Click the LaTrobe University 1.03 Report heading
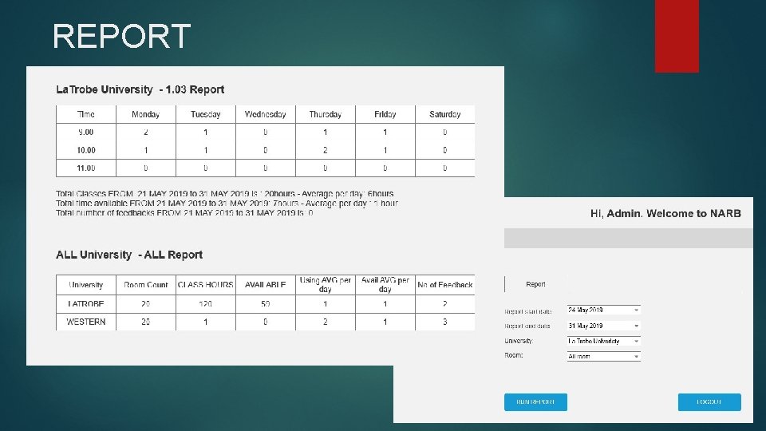Viewport: 766px width, 431px height. click(140, 89)
